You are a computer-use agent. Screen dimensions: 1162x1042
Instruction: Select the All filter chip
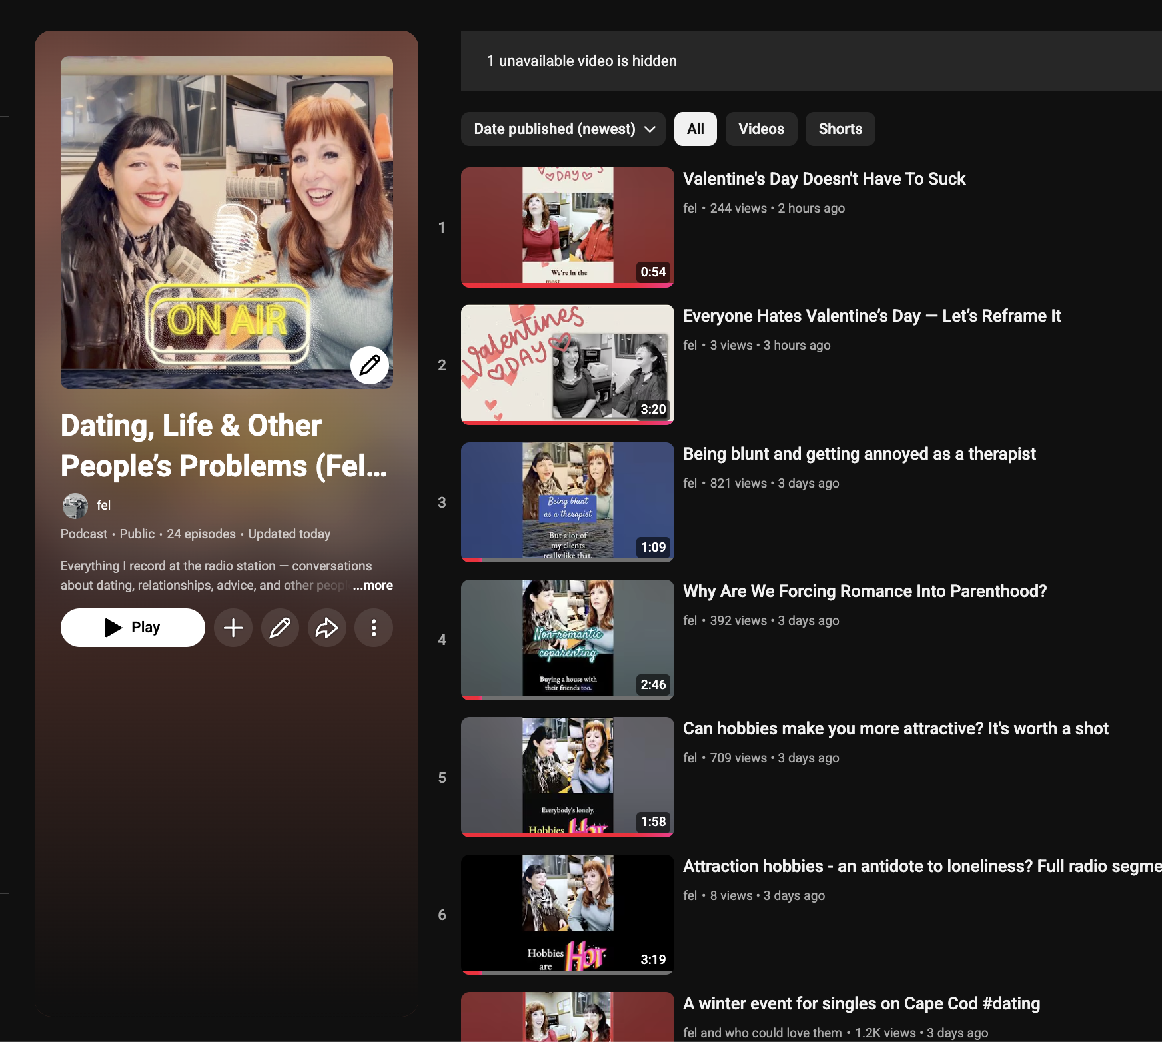pyautogui.click(x=696, y=129)
